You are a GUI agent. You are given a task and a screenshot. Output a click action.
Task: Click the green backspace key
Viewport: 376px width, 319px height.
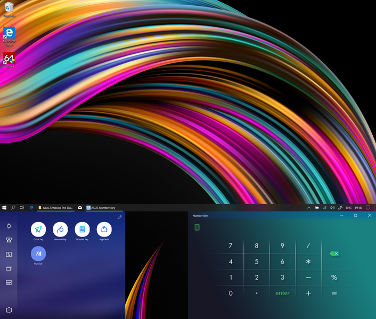(334, 253)
